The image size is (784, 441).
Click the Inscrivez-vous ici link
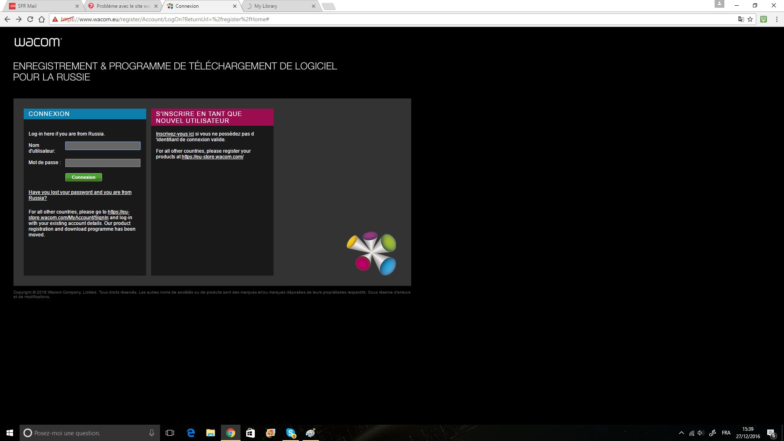click(x=175, y=134)
